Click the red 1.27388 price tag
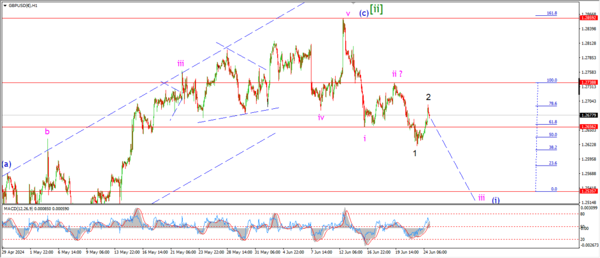This screenshot has height=258, width=600. click(588, 82)
